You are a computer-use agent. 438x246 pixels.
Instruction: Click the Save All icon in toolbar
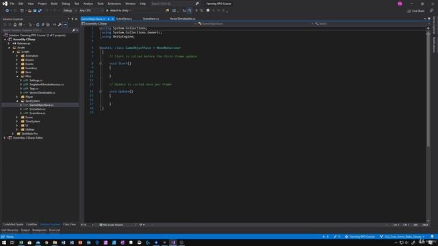[40, 11]
